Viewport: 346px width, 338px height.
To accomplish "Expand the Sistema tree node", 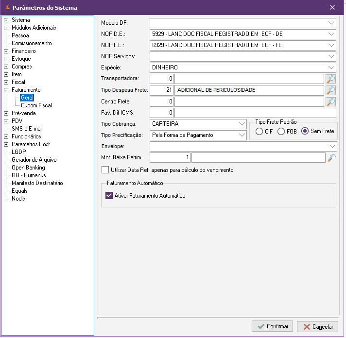I will [x=6, y=20].
